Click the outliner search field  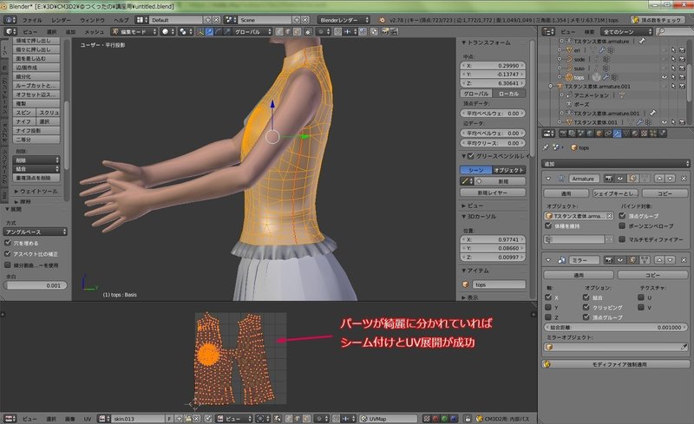pyautogui.click(x=673, y=32)
